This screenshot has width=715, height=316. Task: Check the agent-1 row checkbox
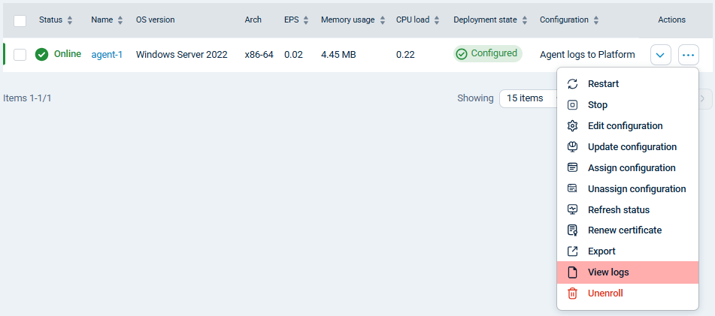click(x=20, y=54)
